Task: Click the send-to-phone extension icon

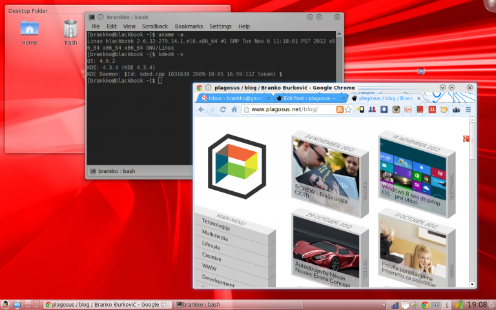Action: (360, 109)
